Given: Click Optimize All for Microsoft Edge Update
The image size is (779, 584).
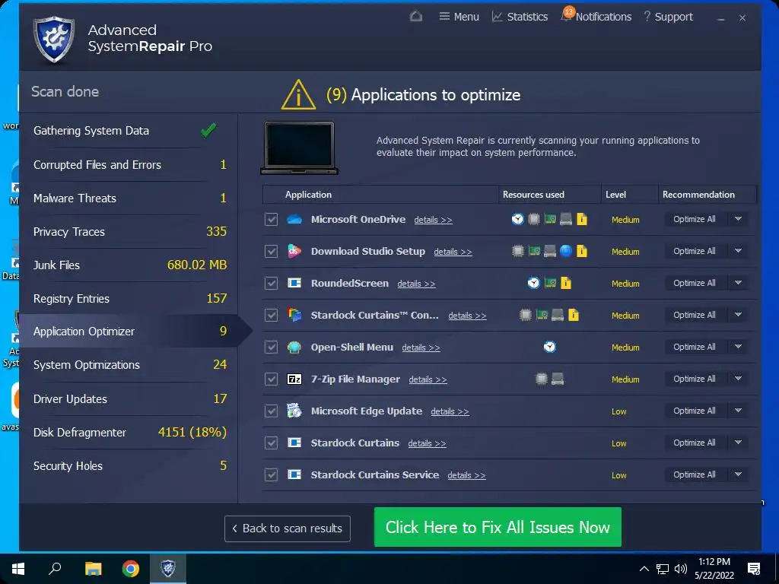Looking at the screenshot, I should coord(695,411).
